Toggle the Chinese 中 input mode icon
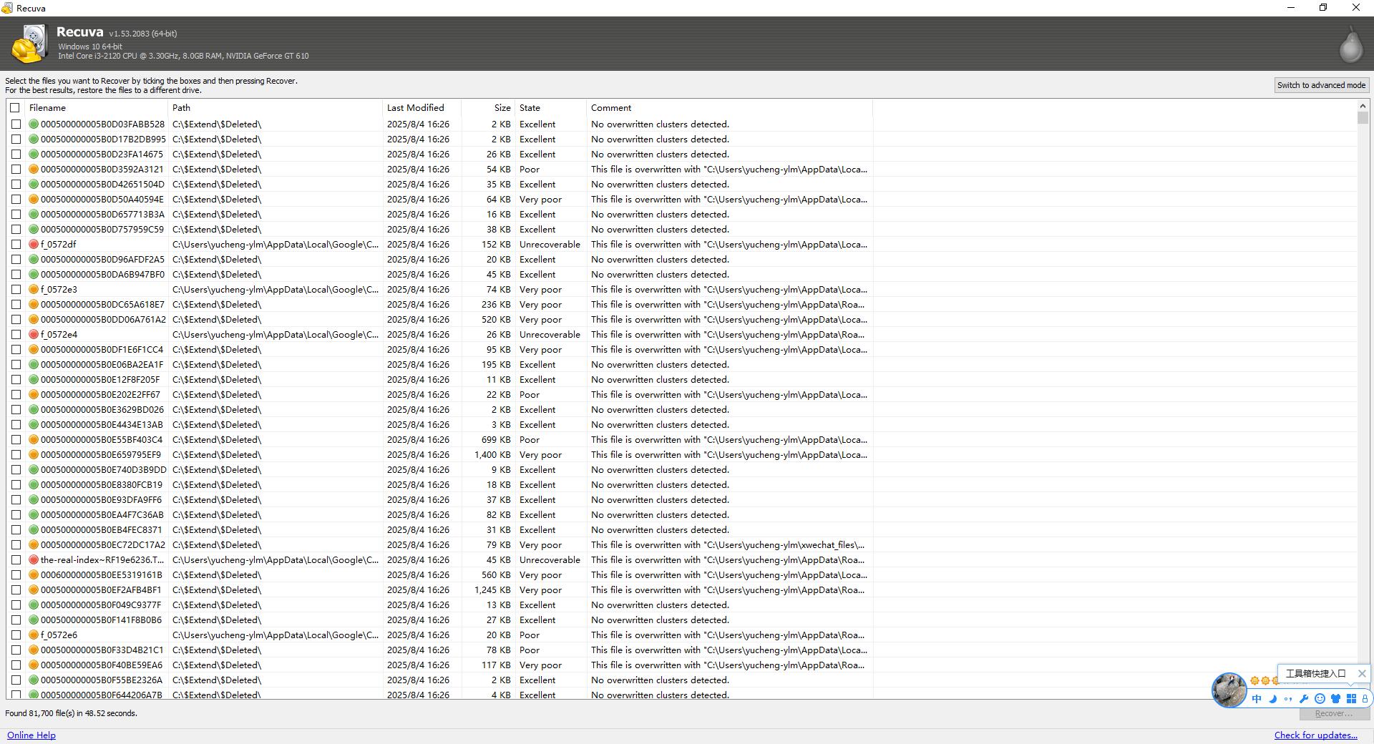 pyautogui.click(x=1257, y=699)
